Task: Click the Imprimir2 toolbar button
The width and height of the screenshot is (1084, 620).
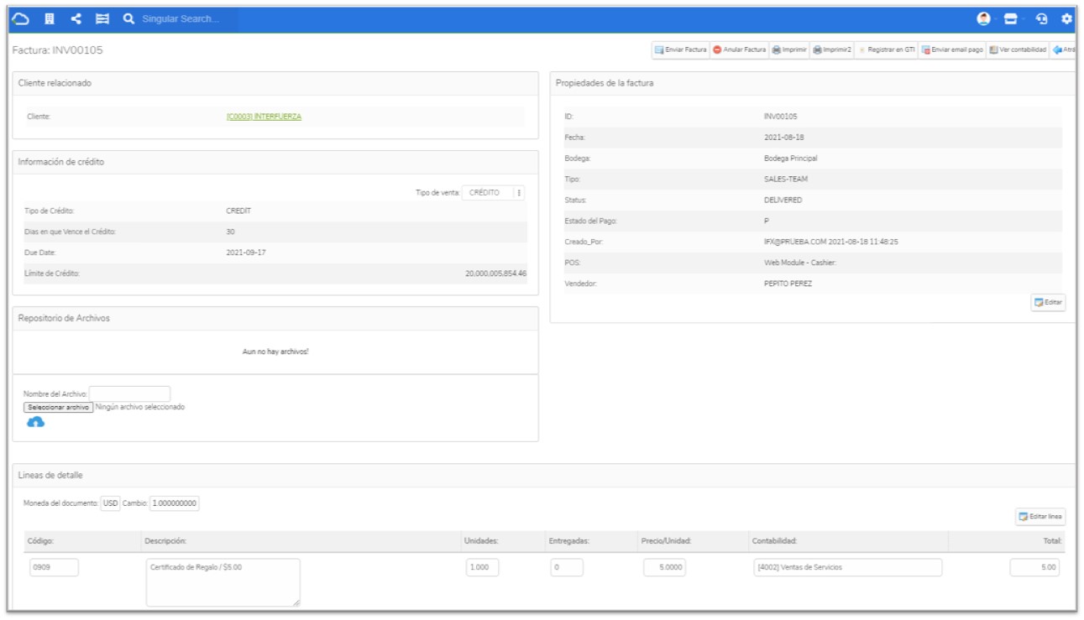Action: click(x=833, y=50)
